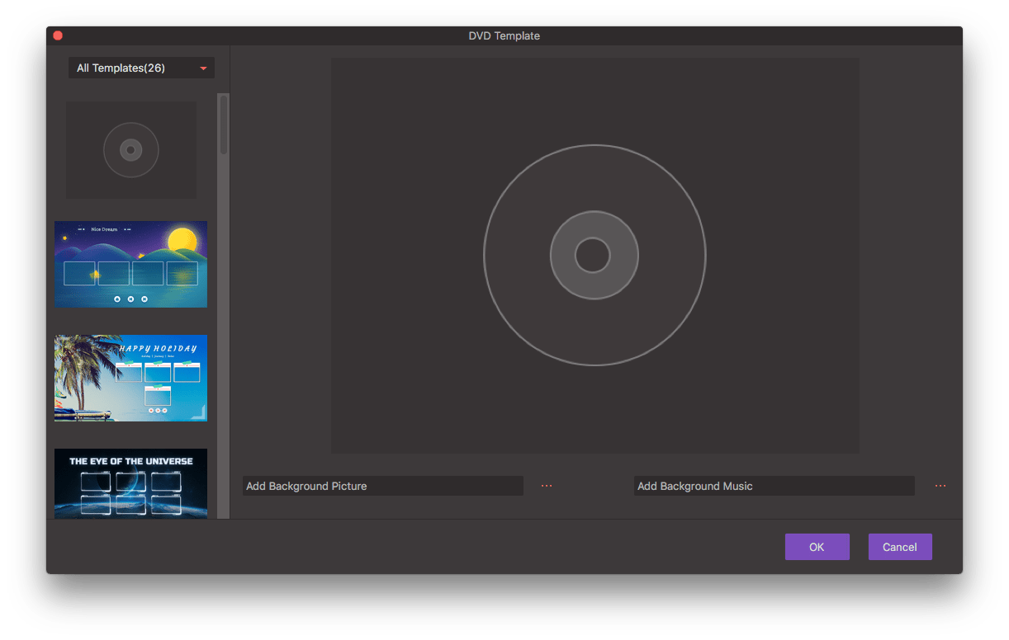This screenshot has width=1009, height=640.
Task: Click the template list scrollbar handle
Action: click(x=224, y=125)
